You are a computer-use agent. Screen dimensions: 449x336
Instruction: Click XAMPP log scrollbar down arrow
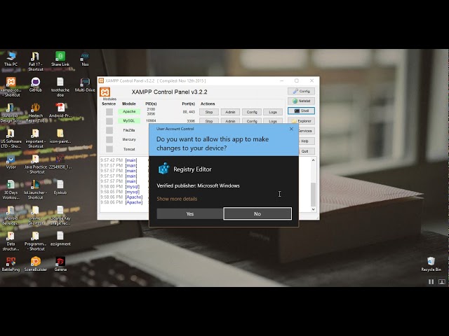314,209
